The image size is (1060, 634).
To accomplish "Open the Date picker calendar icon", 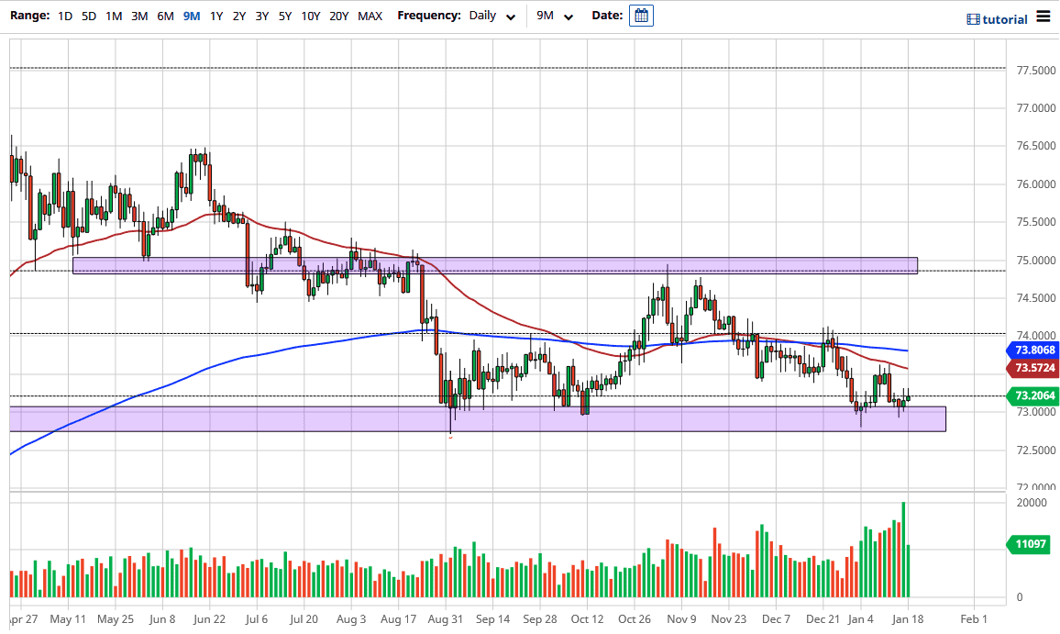I will (640, 16).
